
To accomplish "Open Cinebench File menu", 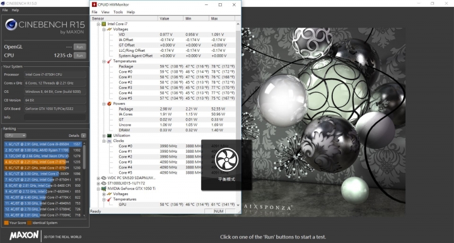I will tap(5, 10).
